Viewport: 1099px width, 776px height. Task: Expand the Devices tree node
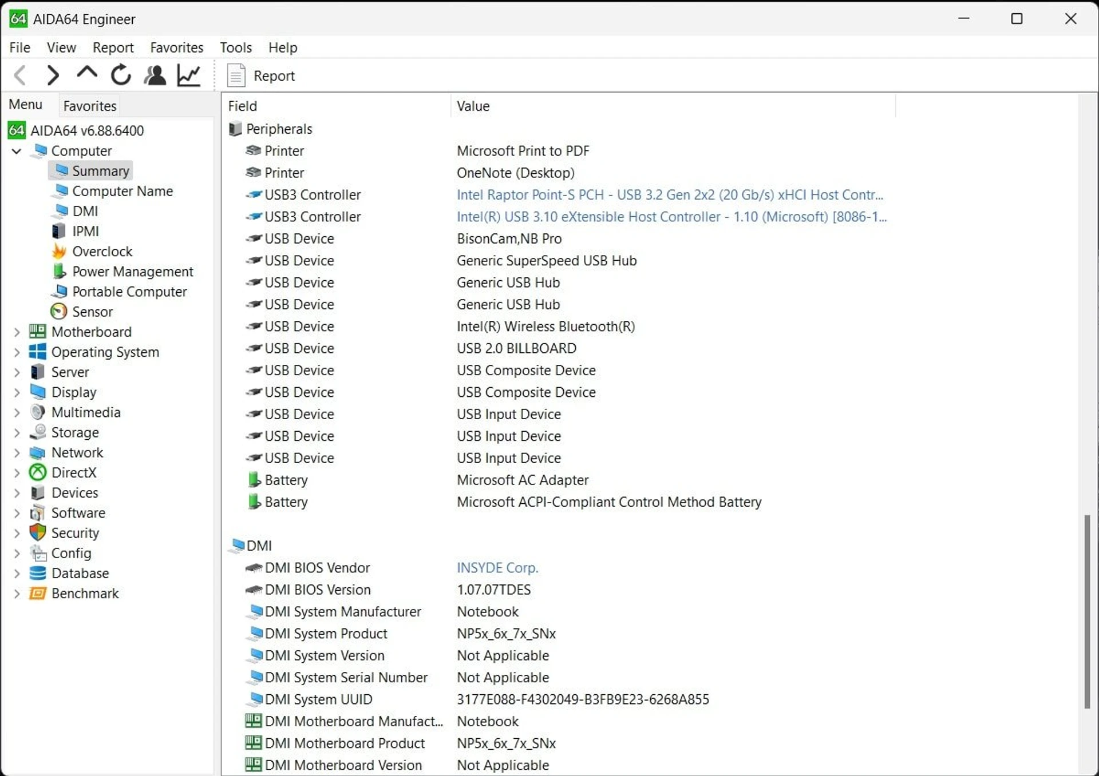(17, 493)
